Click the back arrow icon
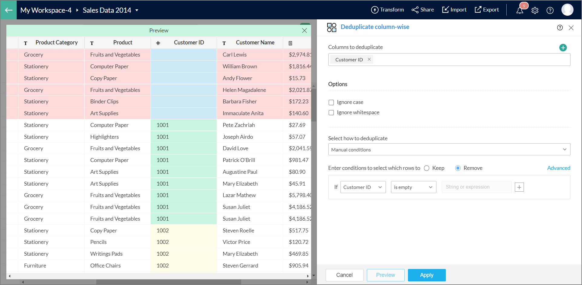 click(x=8, y=10)
